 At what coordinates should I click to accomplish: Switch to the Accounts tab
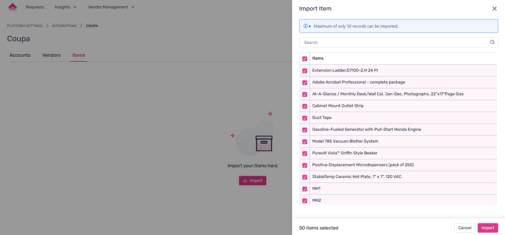tap(20, 55)
